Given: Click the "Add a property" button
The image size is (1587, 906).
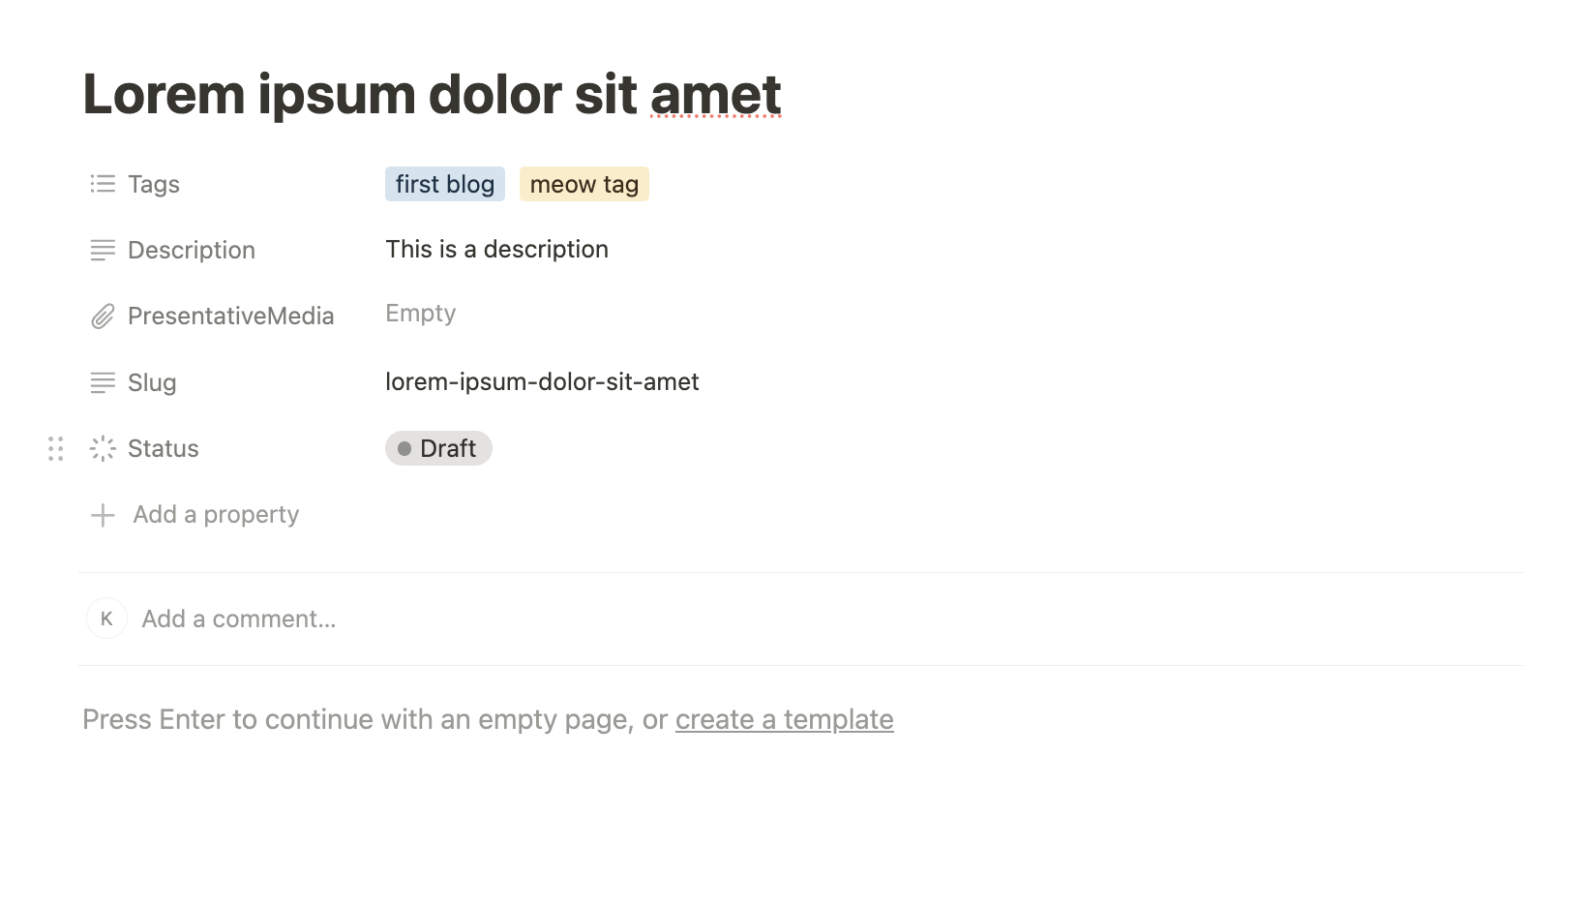Looking at the screenshot, I should pyautogui.click(x=216, y=515).
